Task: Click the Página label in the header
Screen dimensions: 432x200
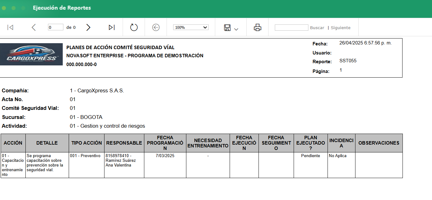Action: point(321,71)
